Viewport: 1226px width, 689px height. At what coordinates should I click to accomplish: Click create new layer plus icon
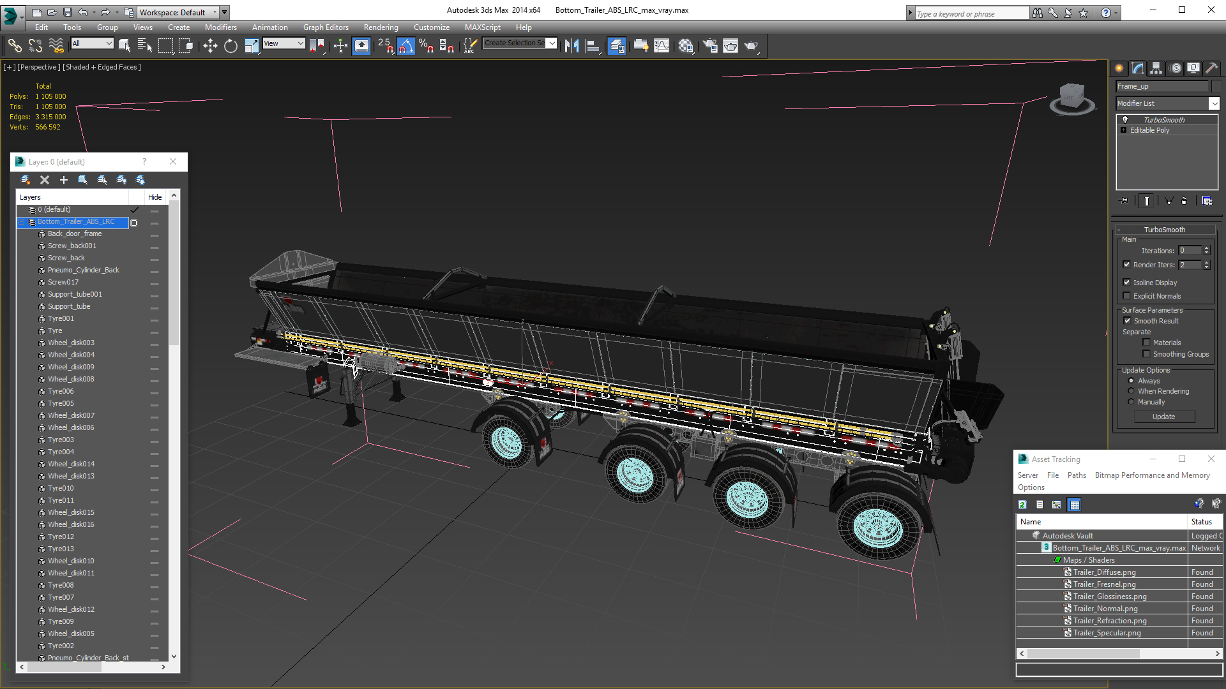coord(63,180)
